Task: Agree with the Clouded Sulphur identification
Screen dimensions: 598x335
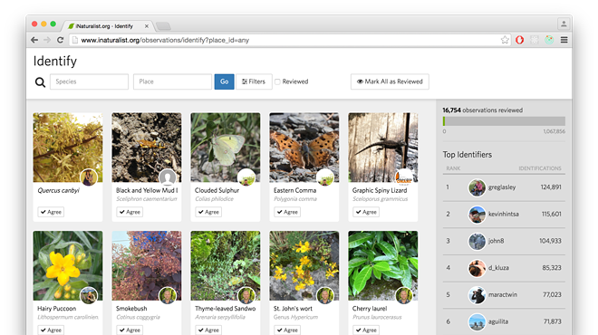Action: tap(208, 212)
